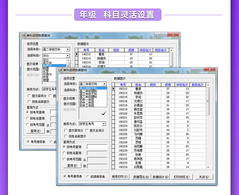Image resolution: width=239 pixels, height=195 pixels.
Task: Click the 按考号查询 text input in front window
Action: [x=97, y=147]
